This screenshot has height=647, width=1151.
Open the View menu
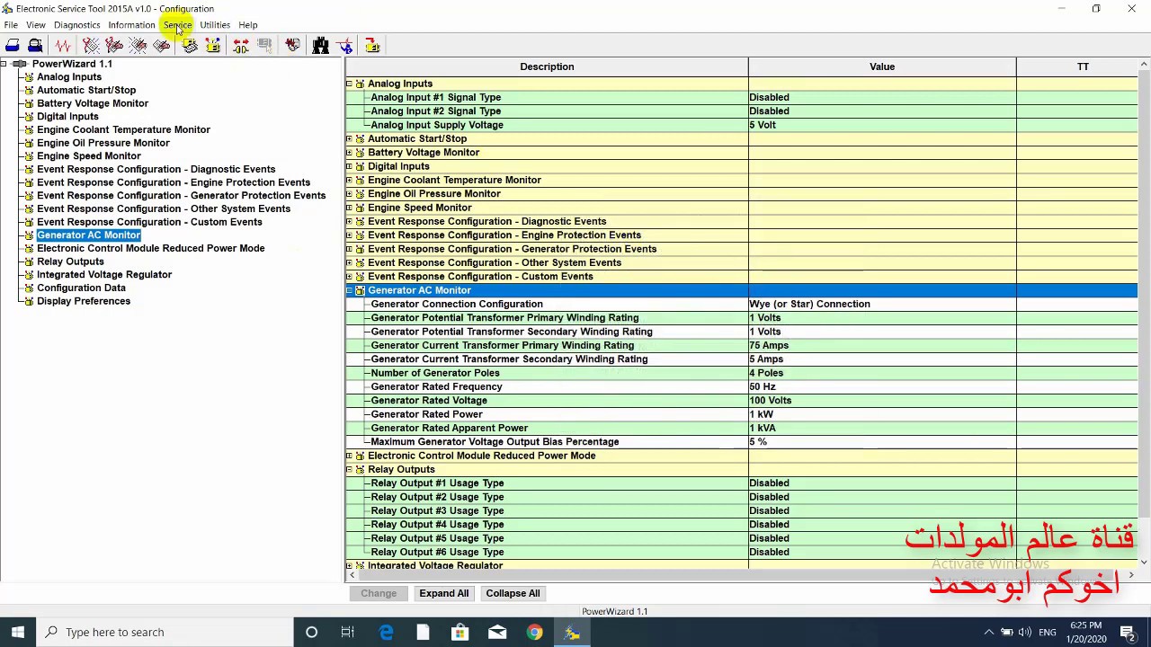click(36, 25)
